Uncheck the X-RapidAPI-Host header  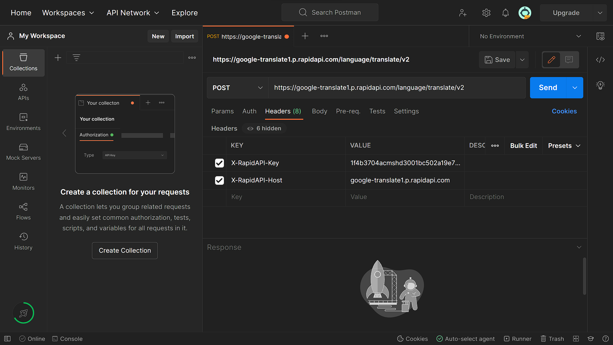[x=219, y=180]
